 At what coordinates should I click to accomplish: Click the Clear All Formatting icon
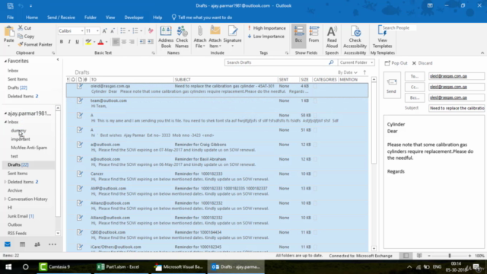(x=151, y=30)
